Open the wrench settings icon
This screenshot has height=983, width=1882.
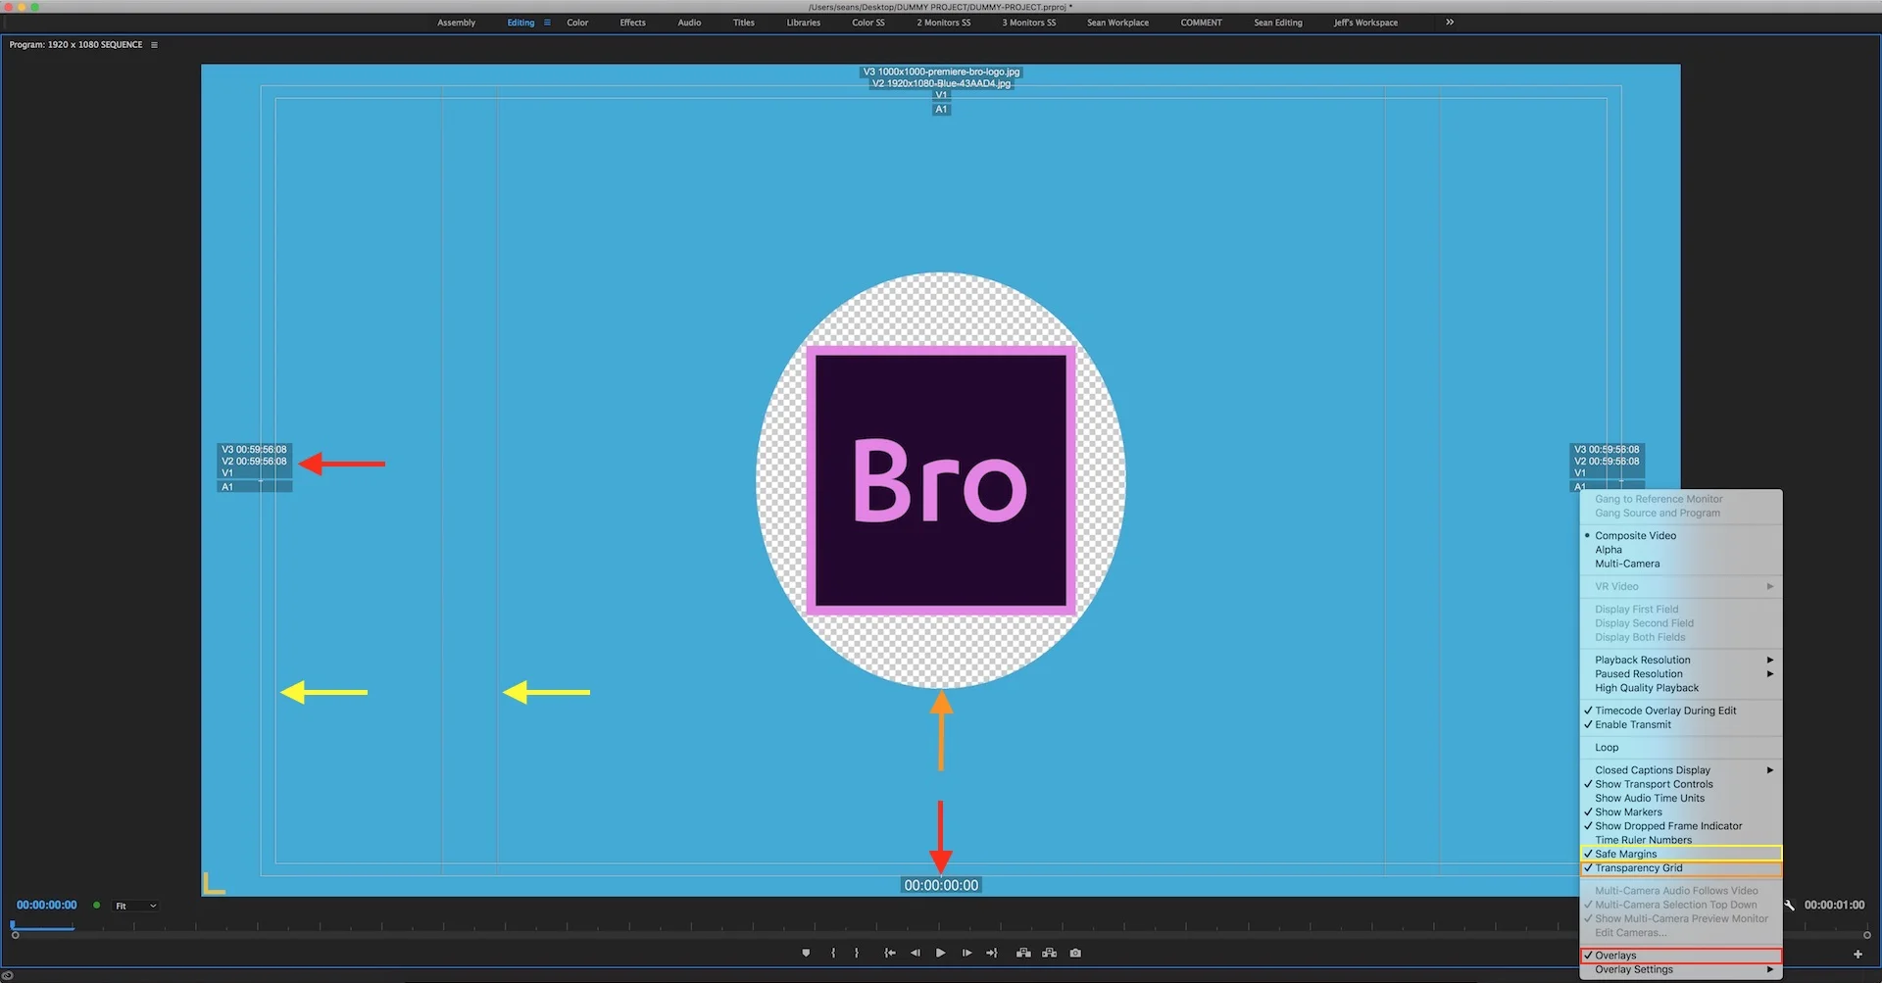tap(1790, 906)
